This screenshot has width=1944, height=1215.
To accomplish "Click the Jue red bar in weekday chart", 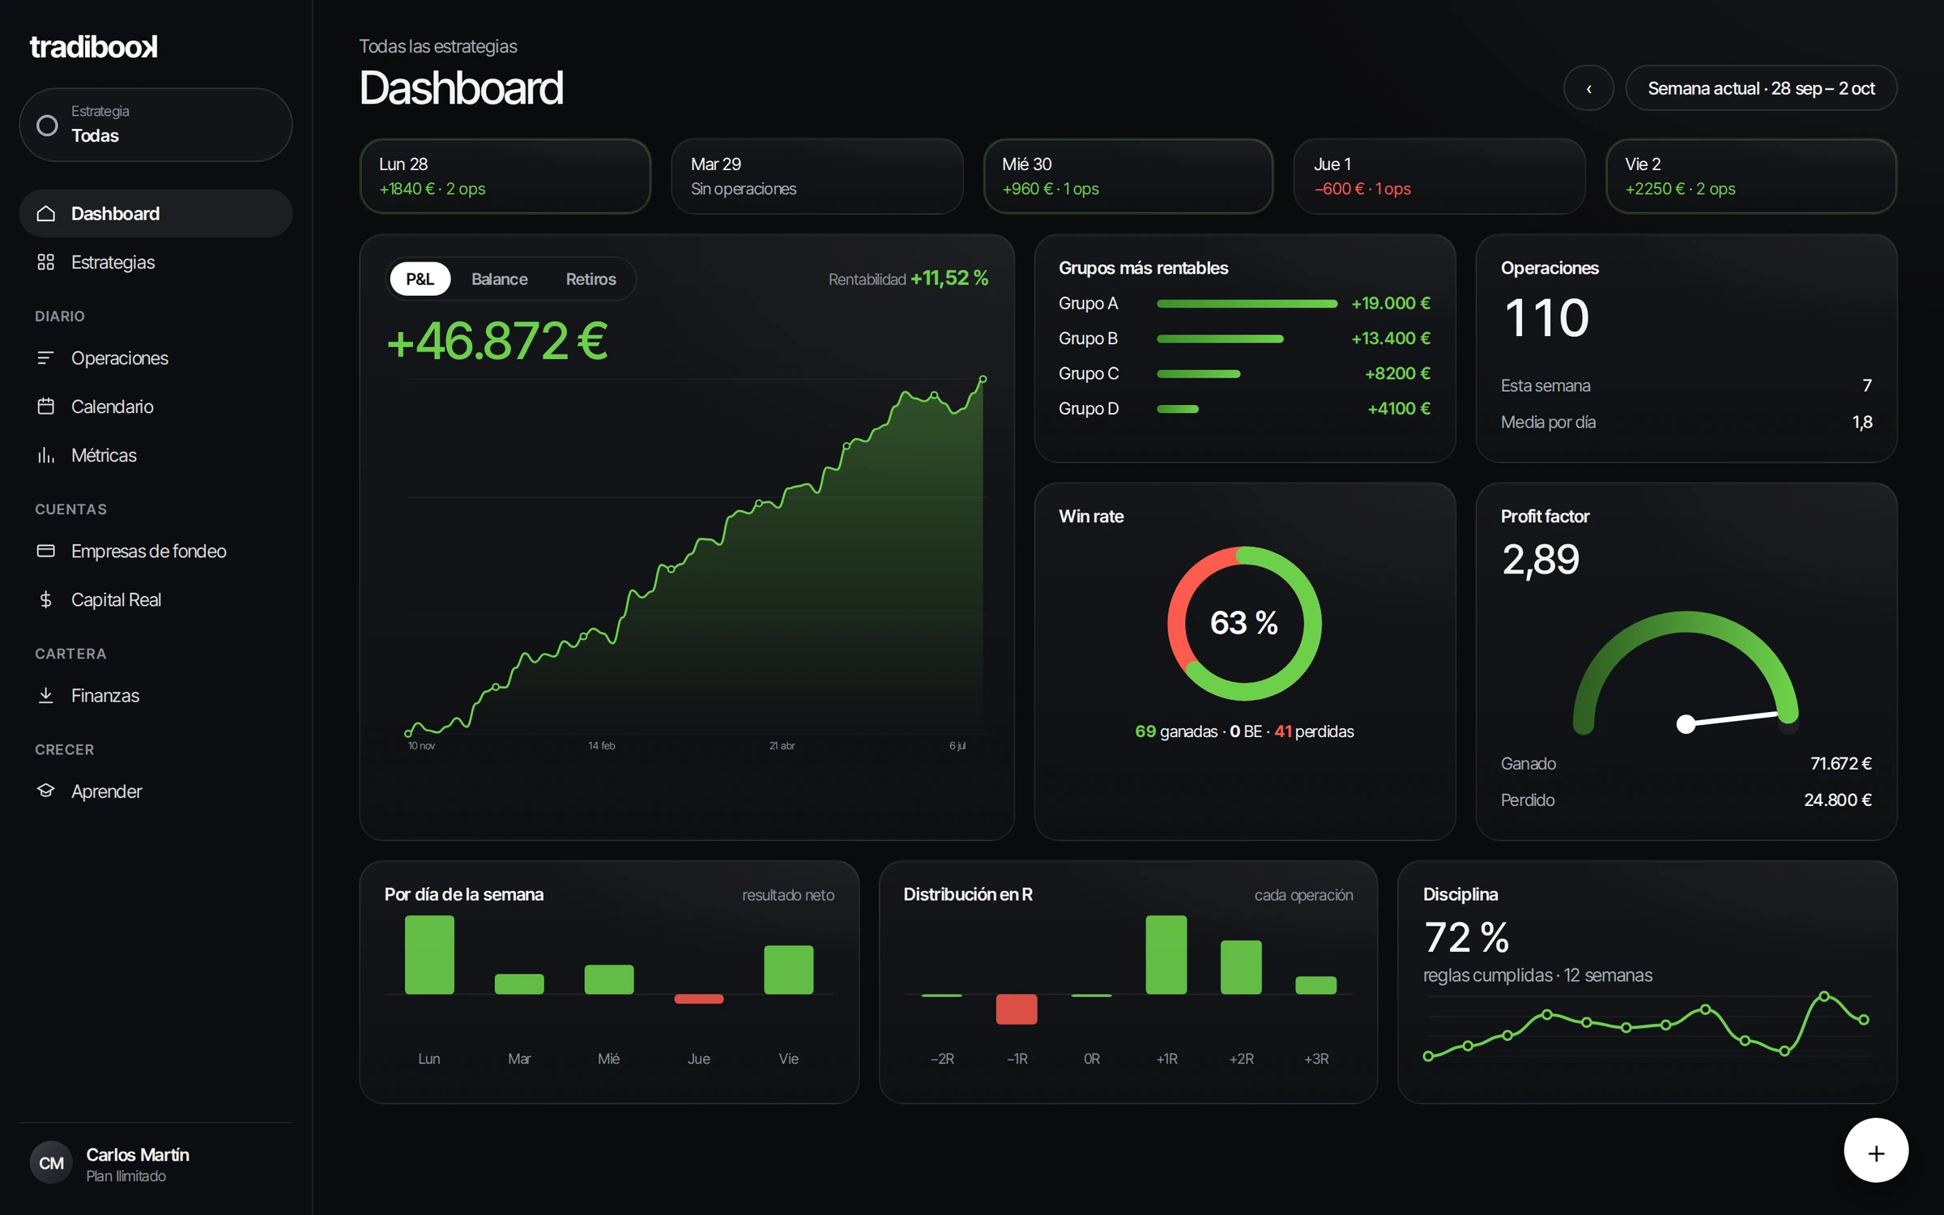I will 699,999.
